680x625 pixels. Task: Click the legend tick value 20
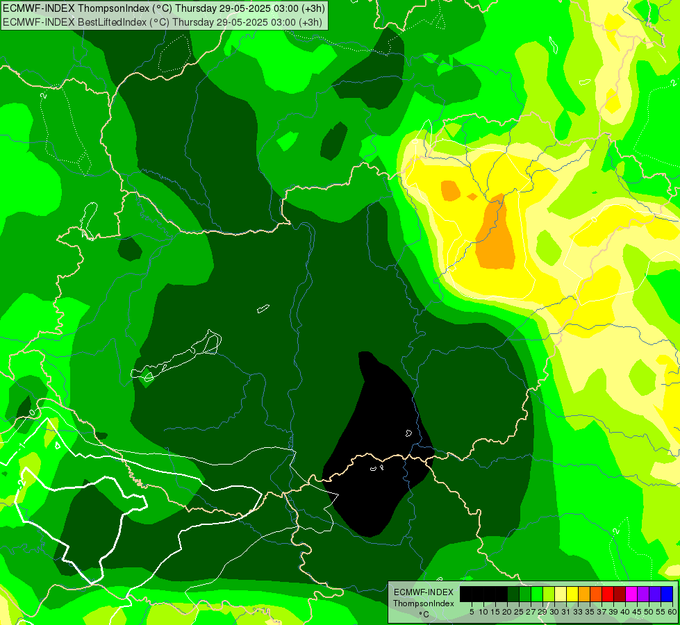click(507, 612)
